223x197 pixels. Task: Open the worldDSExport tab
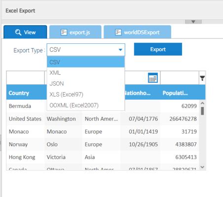click(137, 32)
